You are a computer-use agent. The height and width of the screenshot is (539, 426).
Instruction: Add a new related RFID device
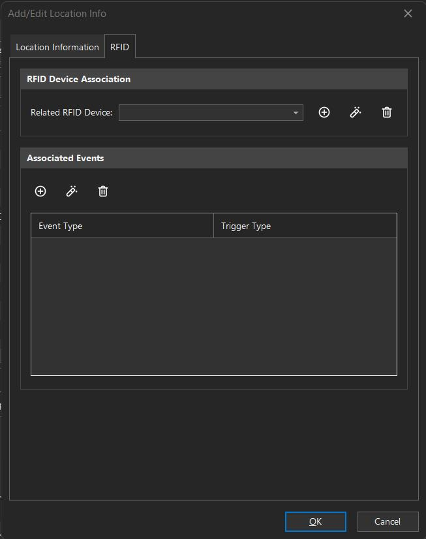point(324,112)
